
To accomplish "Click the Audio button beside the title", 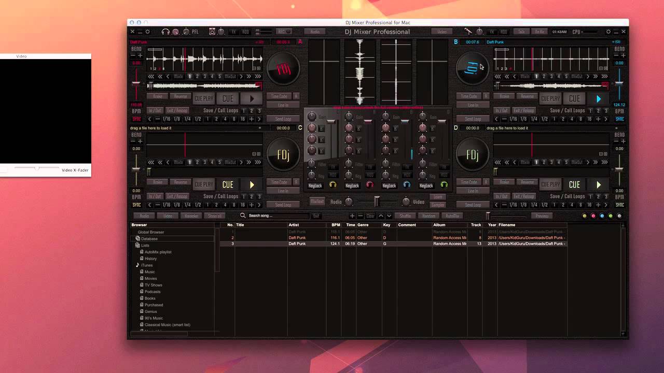I will 315,32.
